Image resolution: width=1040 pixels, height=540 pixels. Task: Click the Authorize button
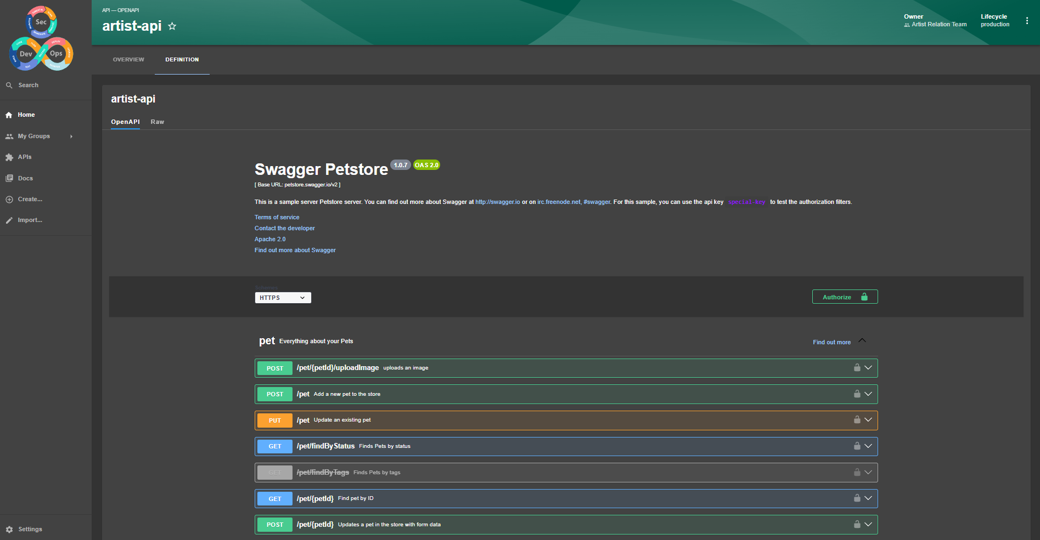coord(845,297)
